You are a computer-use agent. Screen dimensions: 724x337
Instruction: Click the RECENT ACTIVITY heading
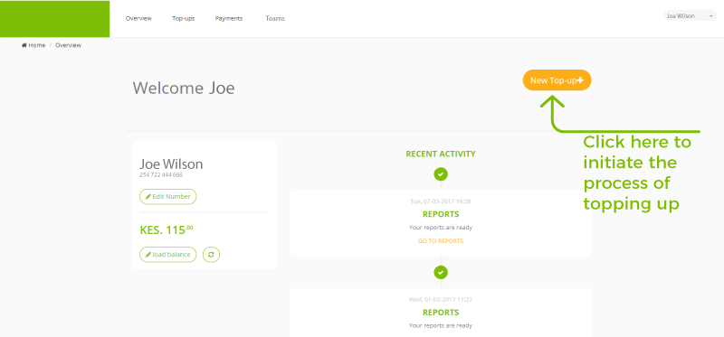click(441, 154)
